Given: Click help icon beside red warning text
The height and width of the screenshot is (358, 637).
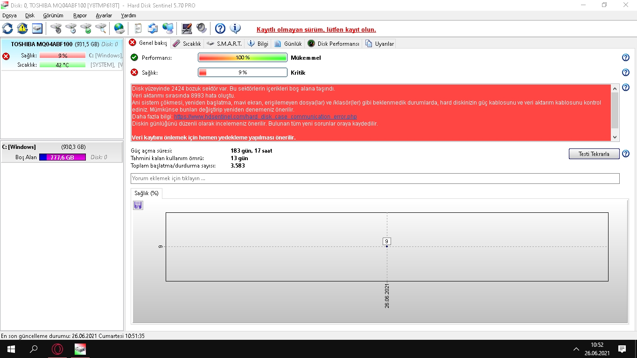Looking at the screenshot, I should [626, 88].
